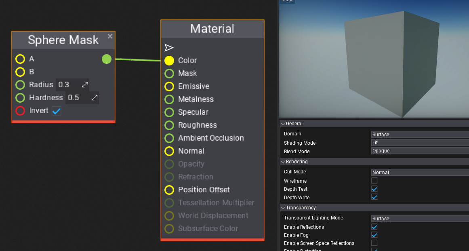This screenshot has width=469, height=251.
Task: Click the Material Color input pin
Action: (x=169, y=61)
